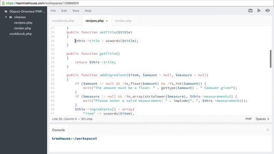Click line number 28 in the gutter
The height and width of the screenshot is (154, 274).
[52, 33]
